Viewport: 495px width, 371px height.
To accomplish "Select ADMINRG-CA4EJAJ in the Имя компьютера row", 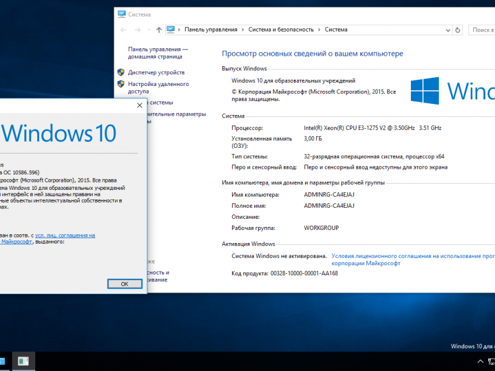I will (329, 195).
